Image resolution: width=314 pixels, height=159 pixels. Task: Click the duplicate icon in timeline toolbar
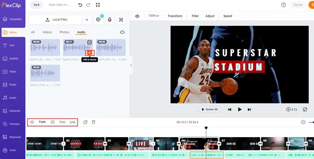click(85, 122)
